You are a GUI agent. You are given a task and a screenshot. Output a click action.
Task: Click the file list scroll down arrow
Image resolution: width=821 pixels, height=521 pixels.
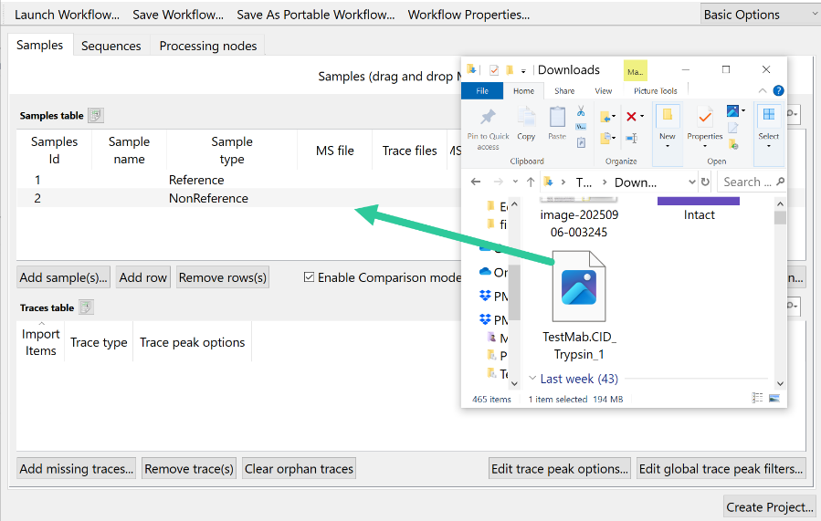click(780, 383)
